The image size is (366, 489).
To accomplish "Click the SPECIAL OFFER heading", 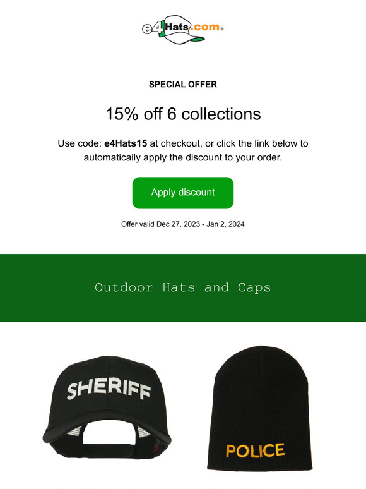I will click(183, 85).
